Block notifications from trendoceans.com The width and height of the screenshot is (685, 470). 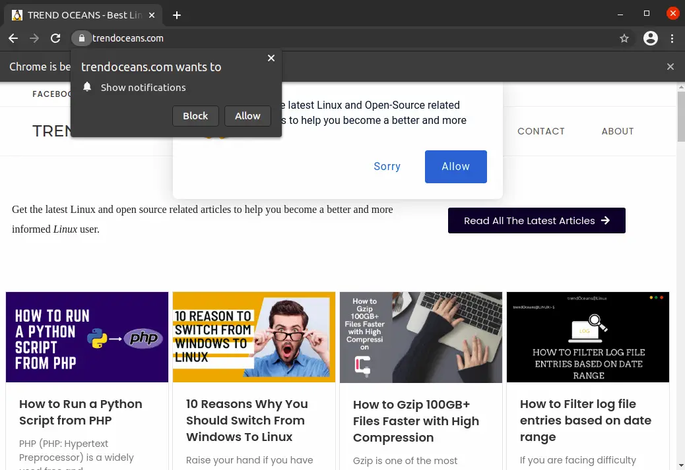pyautogui.click(x=195, y=116)
